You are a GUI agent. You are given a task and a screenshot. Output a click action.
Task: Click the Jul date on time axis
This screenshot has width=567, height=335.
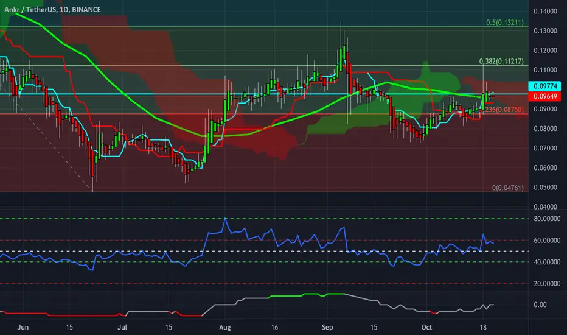click(122, 328)
